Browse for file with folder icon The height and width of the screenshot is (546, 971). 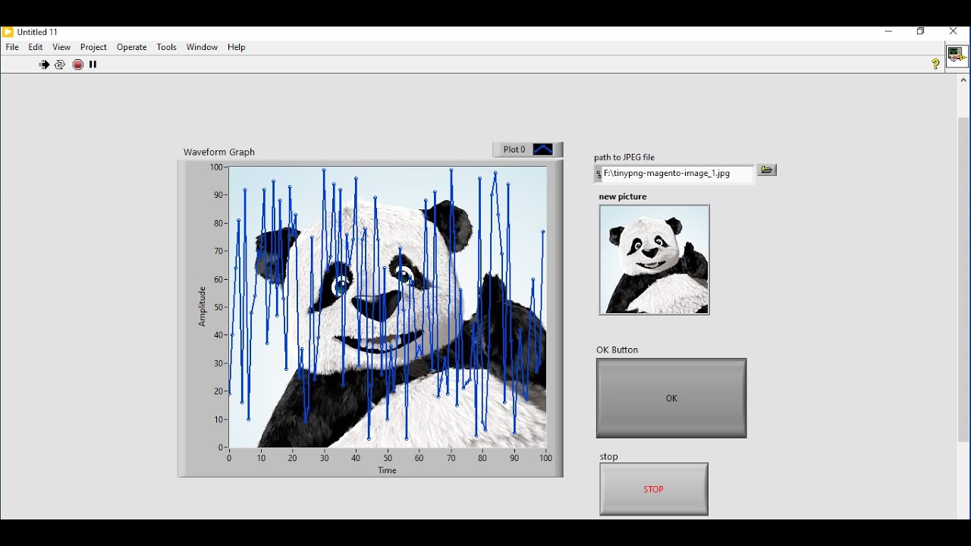(767, 170)
